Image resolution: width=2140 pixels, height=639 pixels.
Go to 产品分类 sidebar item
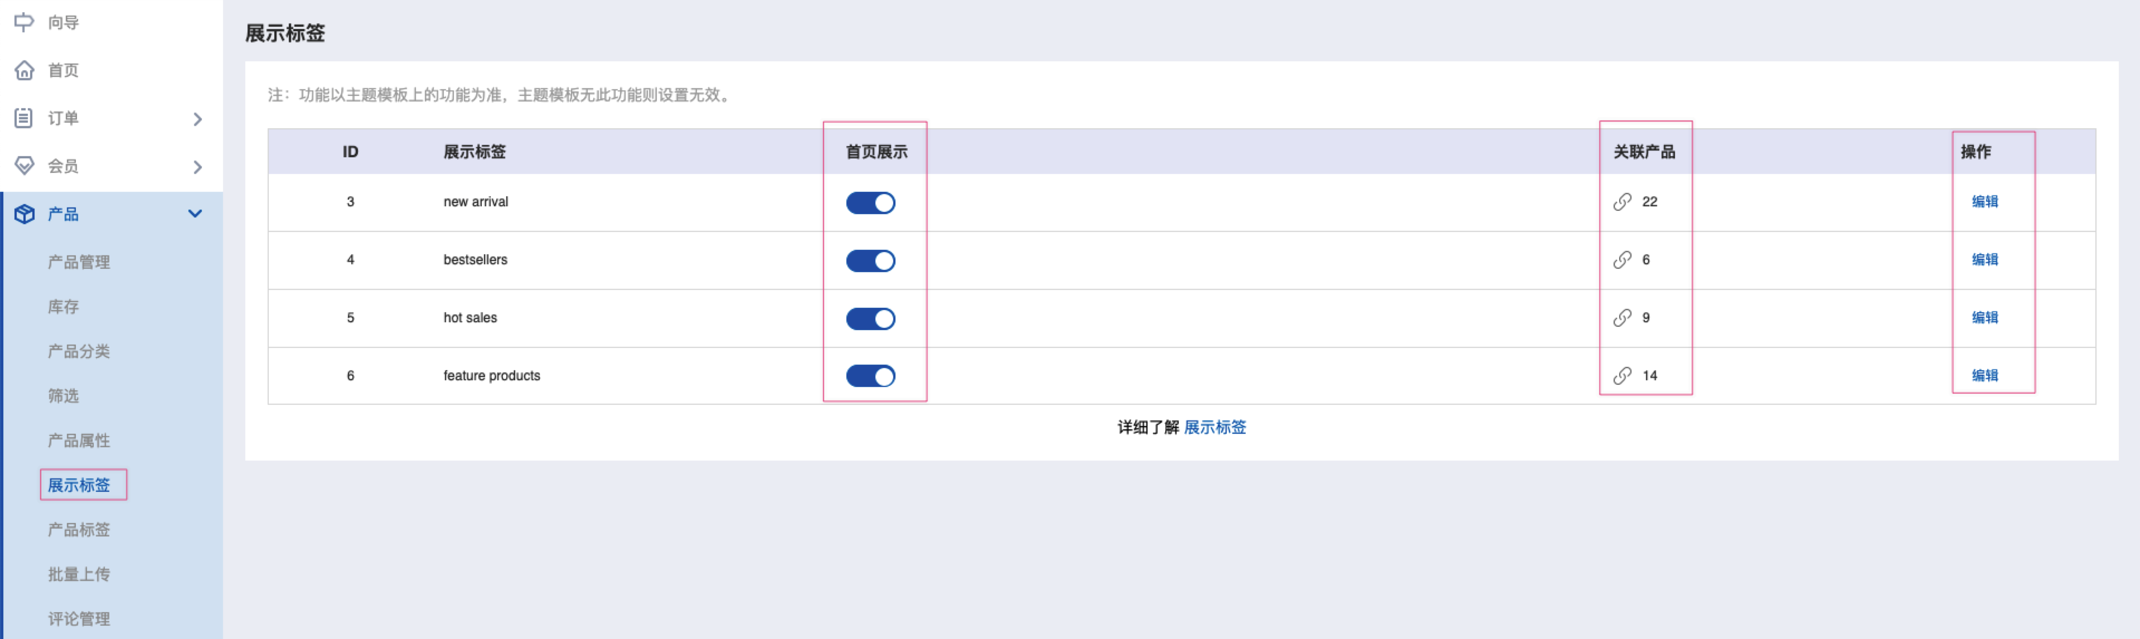coord(79,351)
